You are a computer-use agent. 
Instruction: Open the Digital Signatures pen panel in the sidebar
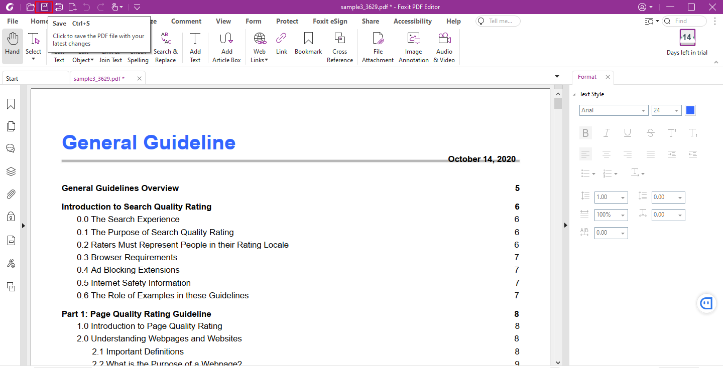(11, 263)
